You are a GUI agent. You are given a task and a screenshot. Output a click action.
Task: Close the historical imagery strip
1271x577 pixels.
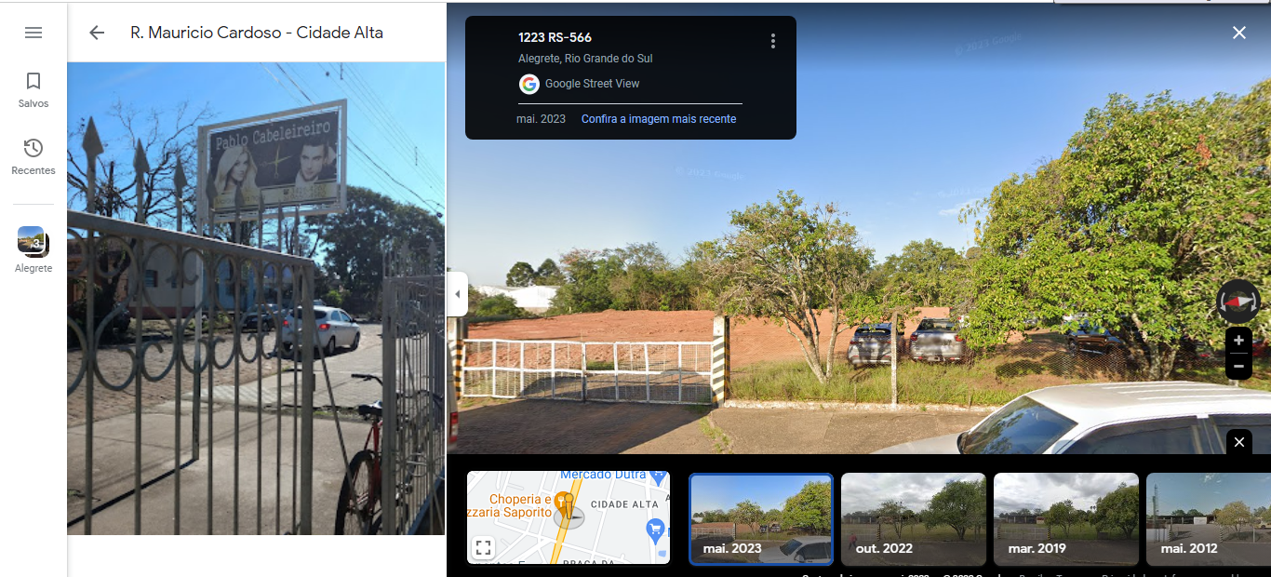[x=1239, y=442]
